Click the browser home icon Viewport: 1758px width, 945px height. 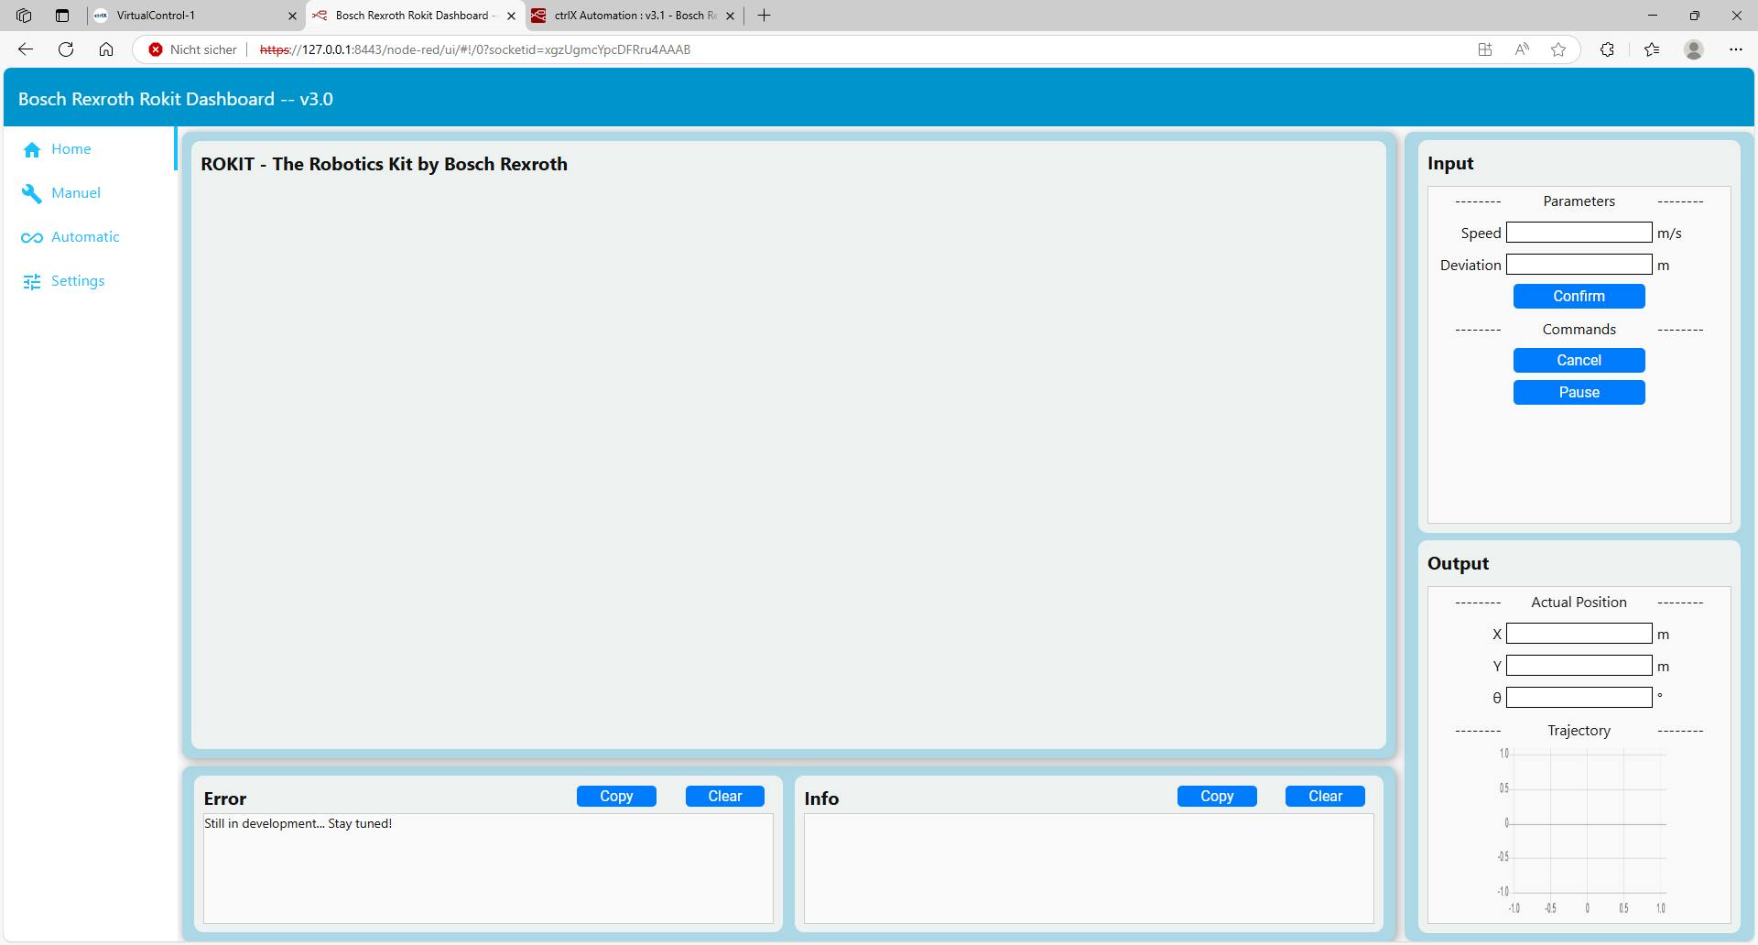point(106,49)
